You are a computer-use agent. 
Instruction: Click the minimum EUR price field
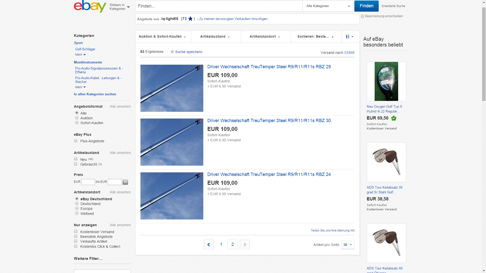click(88, 182)
